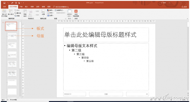The height and width of the screenshot is (102, 190).
Task: Adjust the zoom slider in status bar
Action: [x=171, y=100]
